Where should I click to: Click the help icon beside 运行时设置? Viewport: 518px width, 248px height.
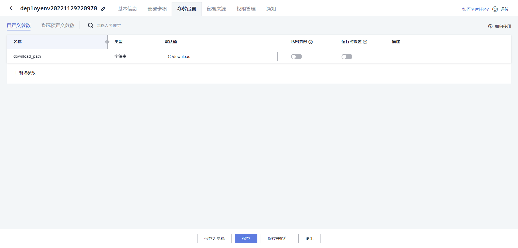365,42
